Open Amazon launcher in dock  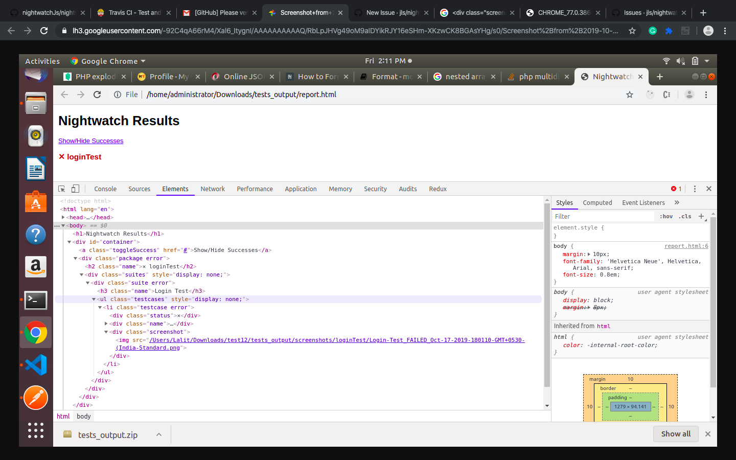[36, 267]
